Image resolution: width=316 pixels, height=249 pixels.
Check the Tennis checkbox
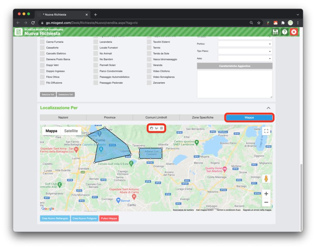149,48
